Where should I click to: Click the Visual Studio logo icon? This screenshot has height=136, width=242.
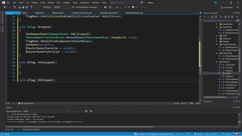coord(3,3)
